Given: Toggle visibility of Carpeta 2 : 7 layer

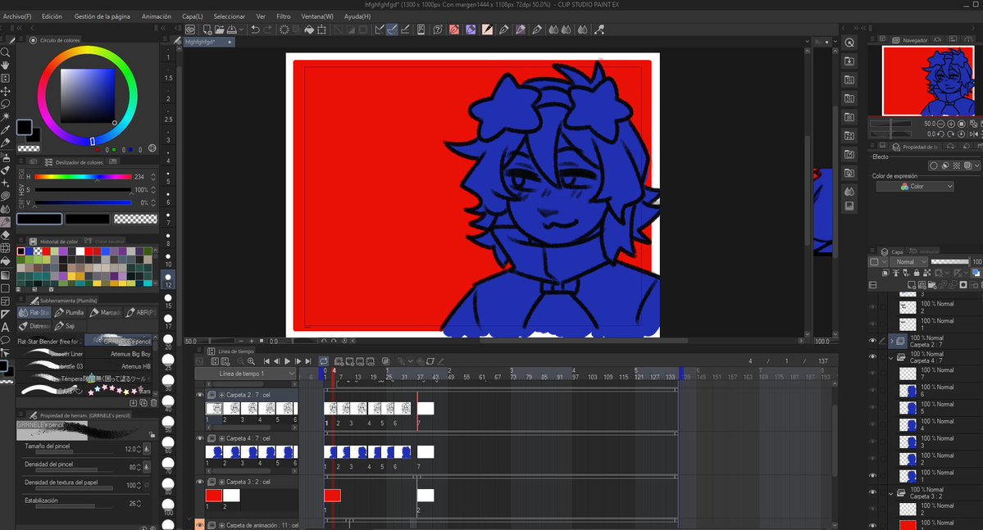Looking at the screenshot, I should click(x=872, y=341).
